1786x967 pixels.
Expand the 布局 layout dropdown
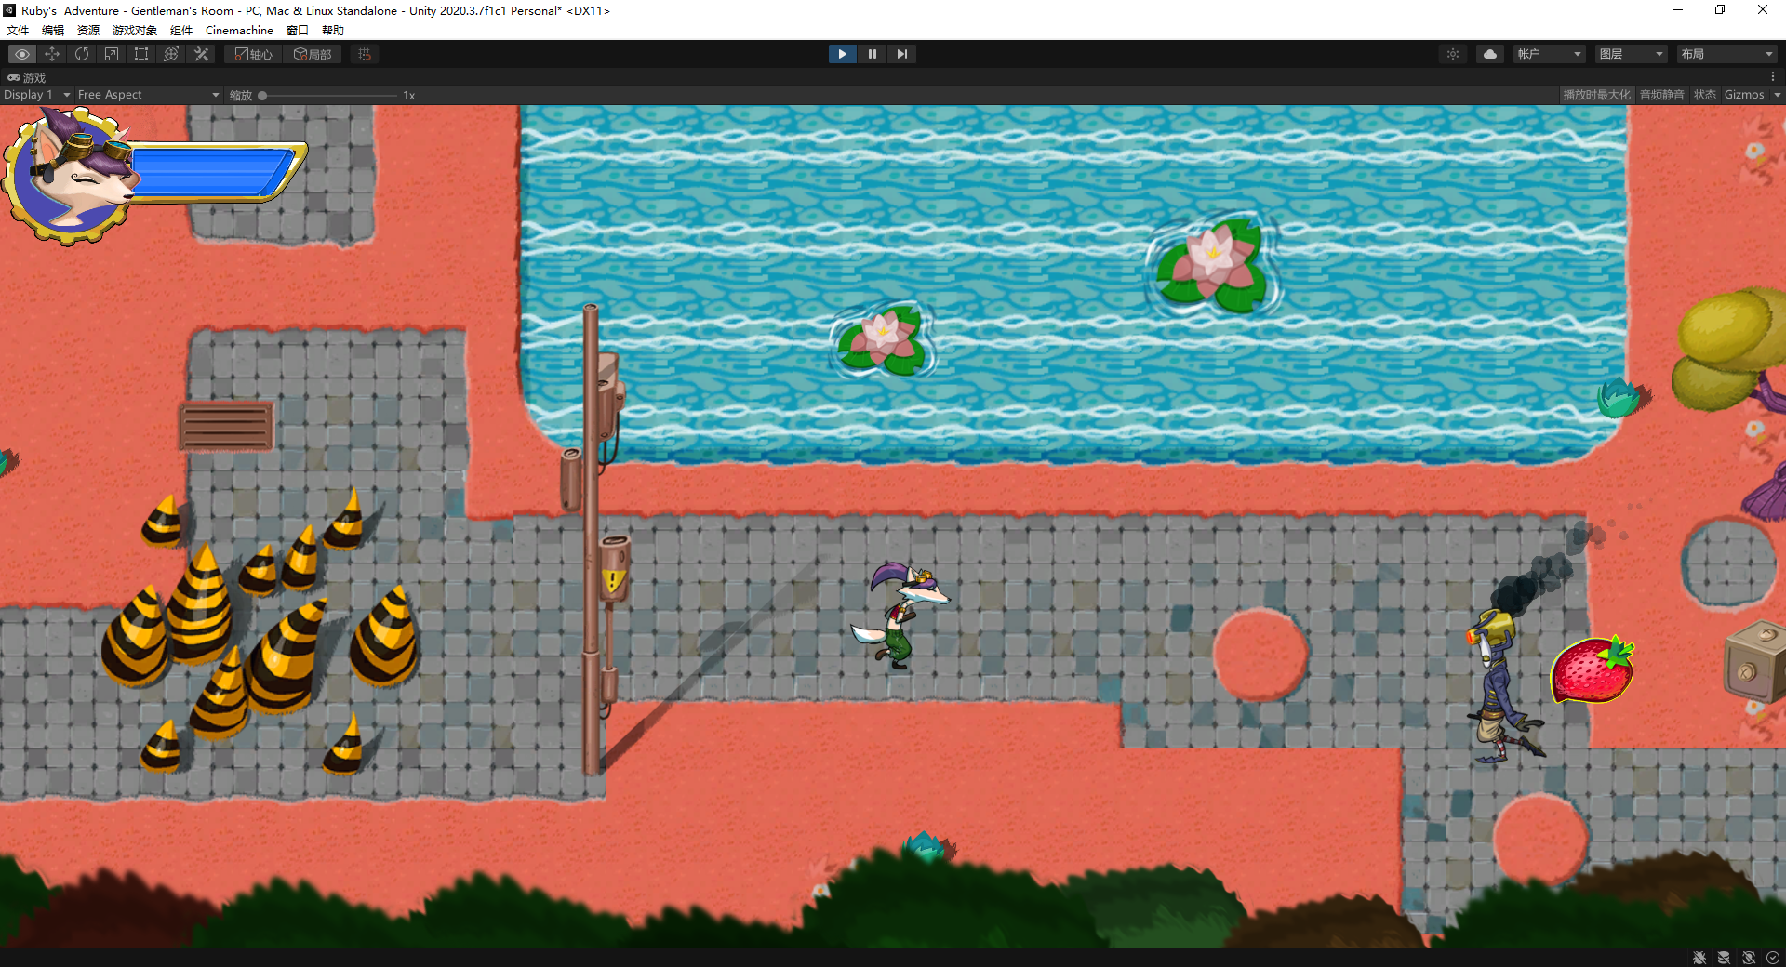pos(1727,54)
